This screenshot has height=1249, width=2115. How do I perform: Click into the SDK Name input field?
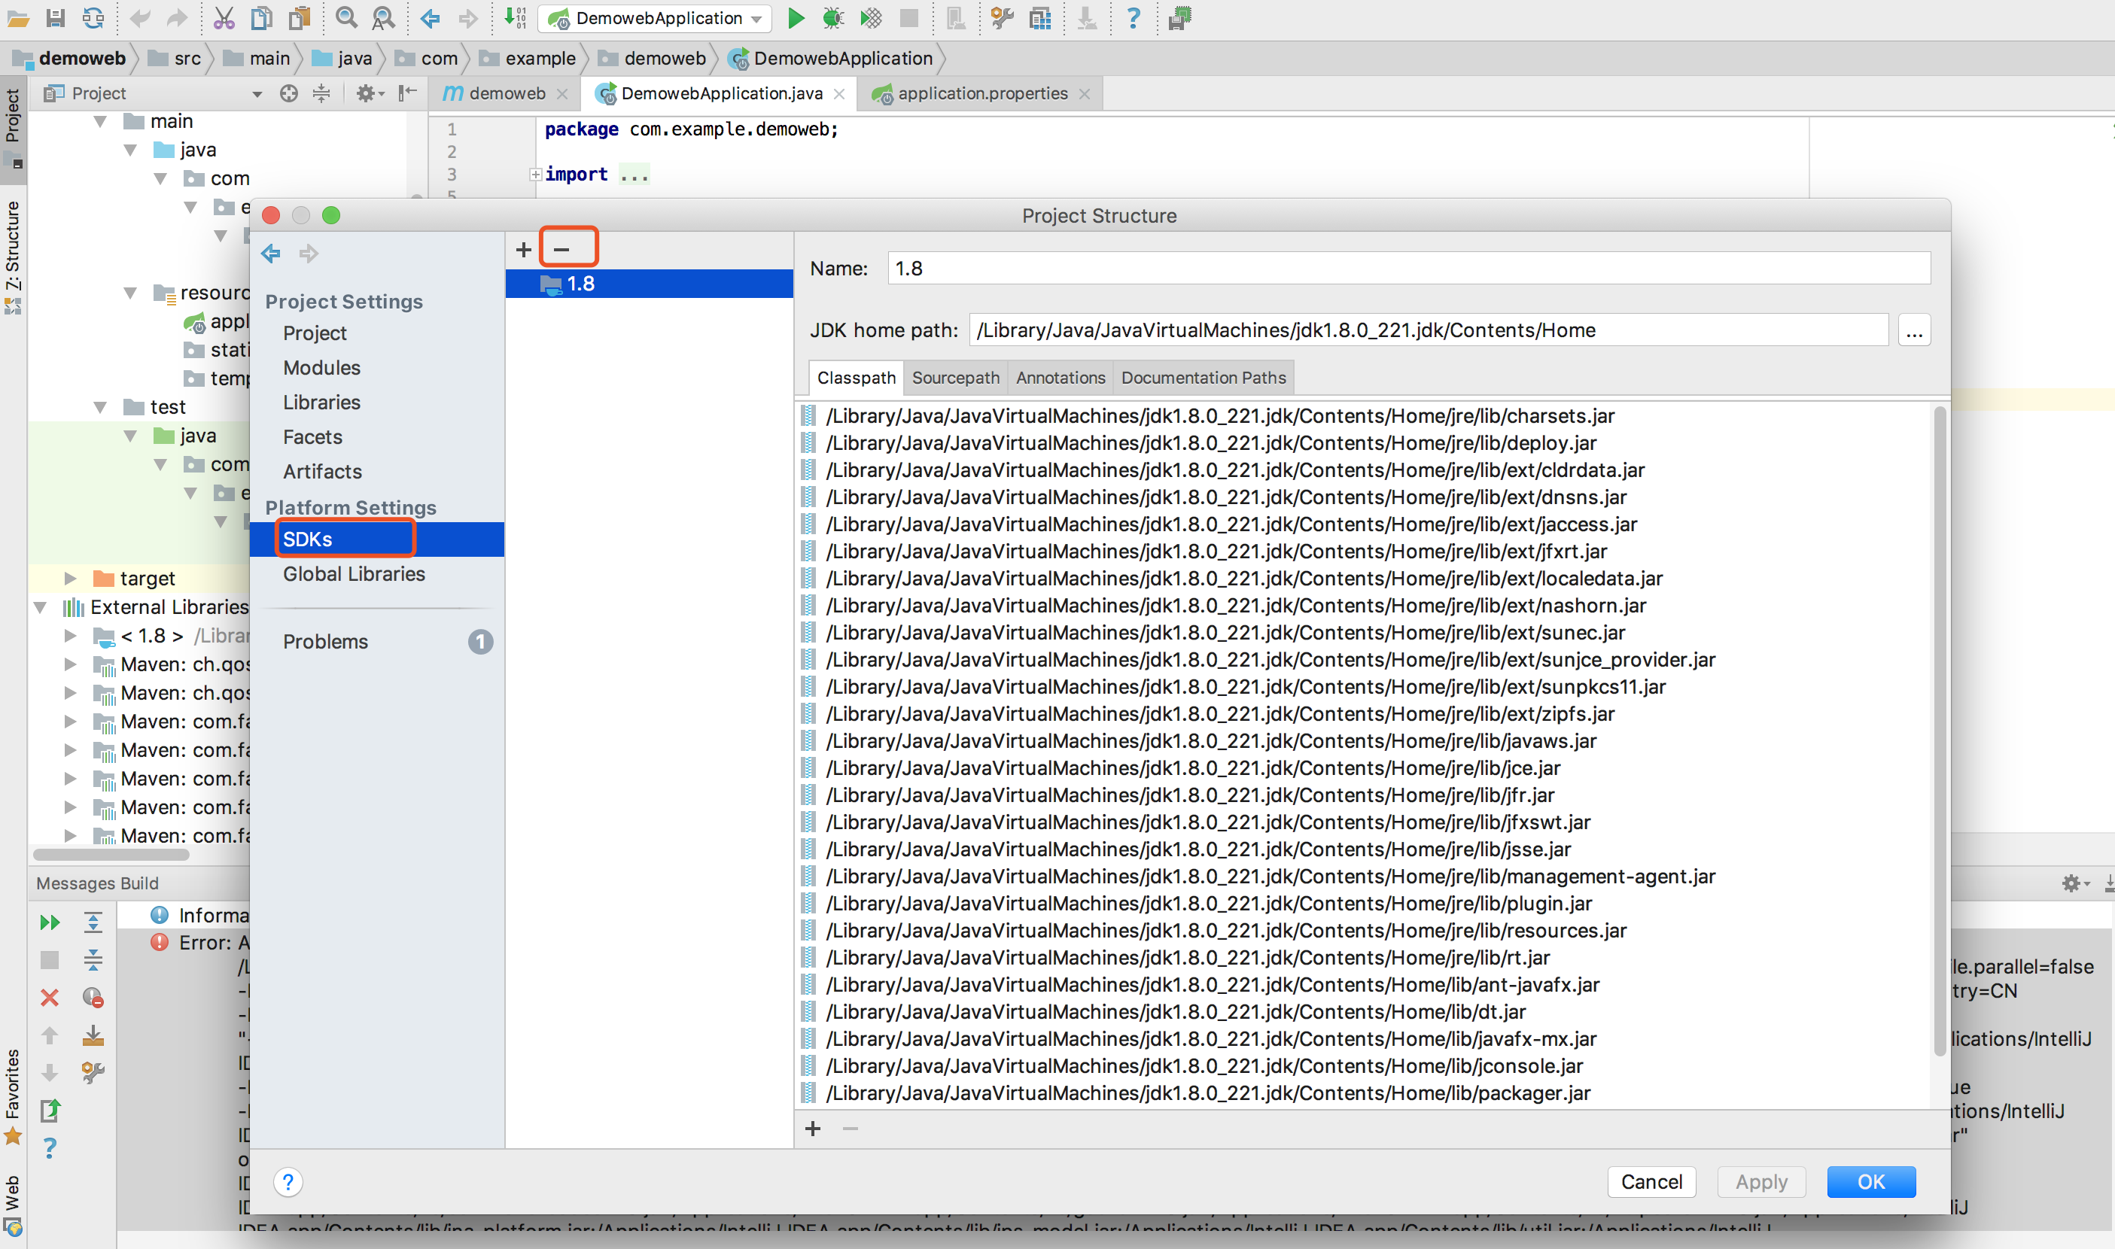[x=1406, y=269]
